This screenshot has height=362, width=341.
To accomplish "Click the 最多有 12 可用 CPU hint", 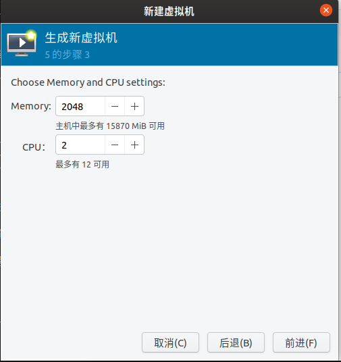I will point(82,164).
